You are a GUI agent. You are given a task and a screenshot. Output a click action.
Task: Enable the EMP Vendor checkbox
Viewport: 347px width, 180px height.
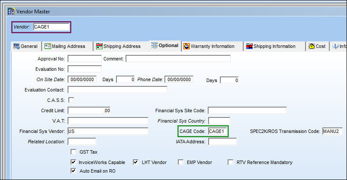[180, 162]
